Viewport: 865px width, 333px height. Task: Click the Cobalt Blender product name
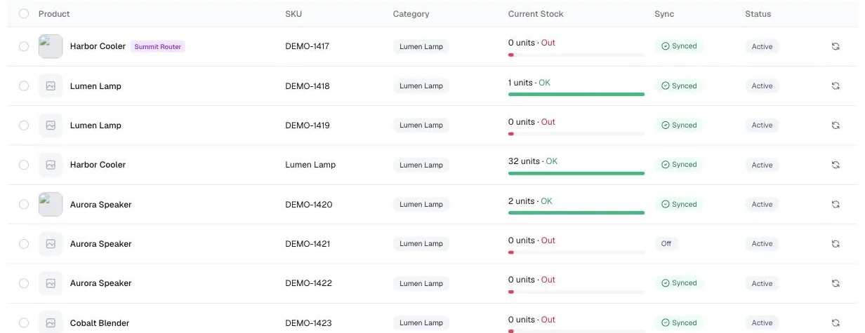click(x=100, y=322)
